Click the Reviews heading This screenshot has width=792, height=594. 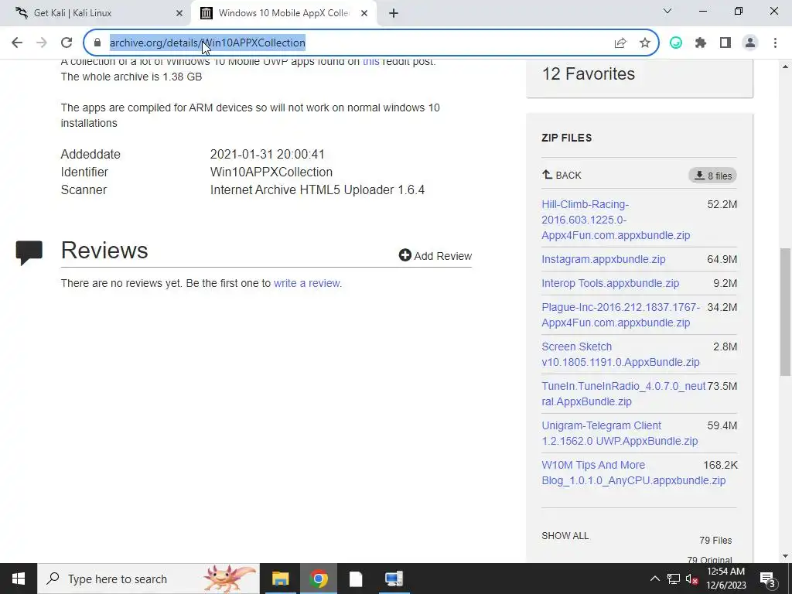coord(104,251)
